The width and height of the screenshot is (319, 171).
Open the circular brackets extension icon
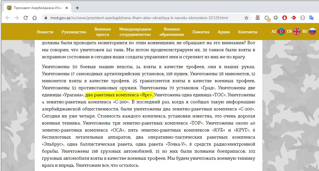(x=302, y=18)
